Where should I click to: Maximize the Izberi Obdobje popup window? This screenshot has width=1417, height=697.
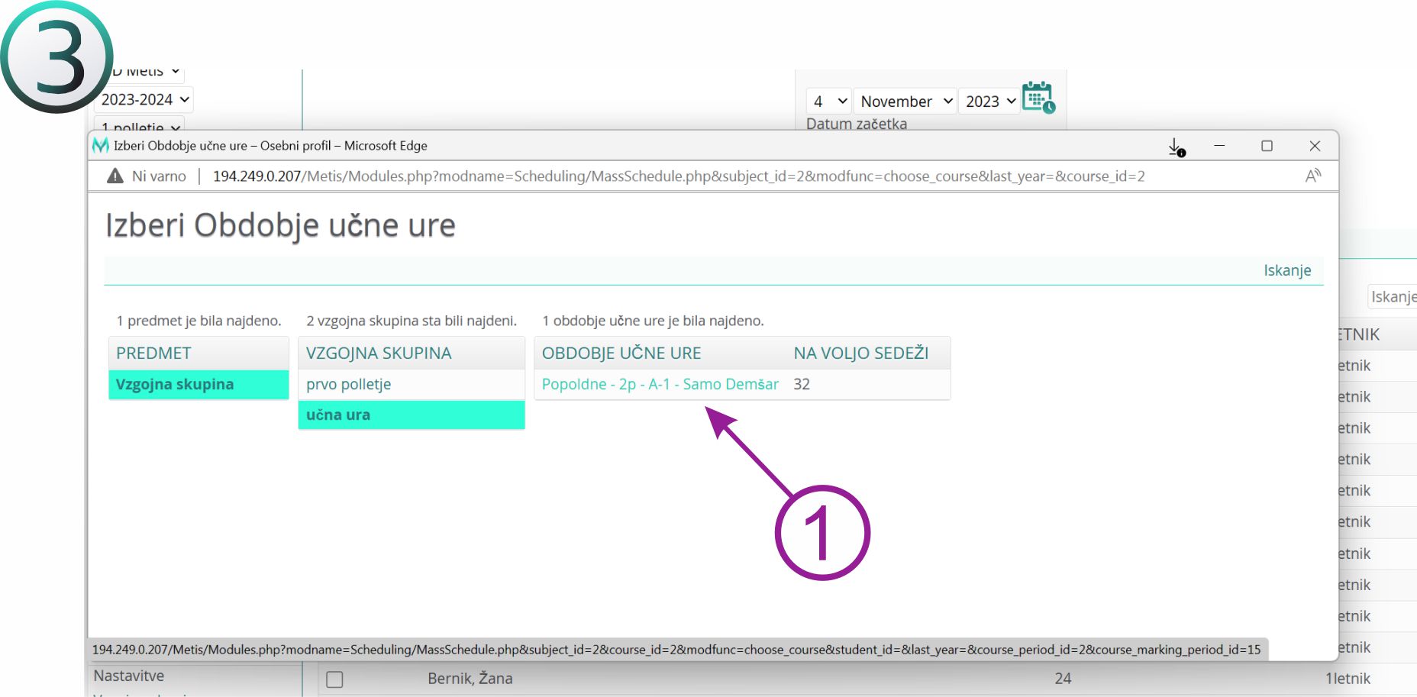[x=1267, y=146]
